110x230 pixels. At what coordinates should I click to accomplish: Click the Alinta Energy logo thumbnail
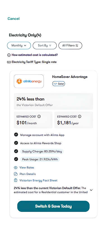[x=29, y=81]
